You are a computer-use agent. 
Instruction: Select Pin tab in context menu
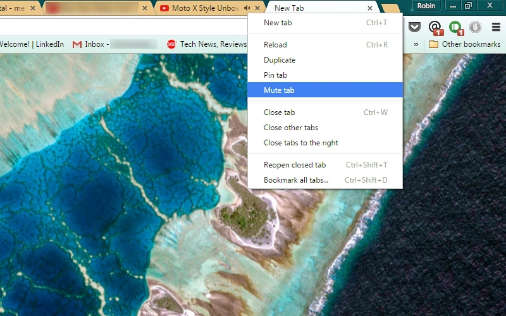point(275,75)
